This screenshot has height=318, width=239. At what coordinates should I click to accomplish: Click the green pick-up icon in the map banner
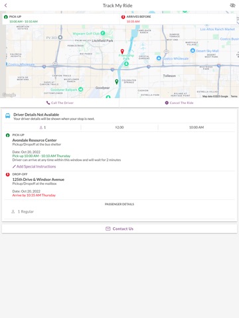point(6,17)
